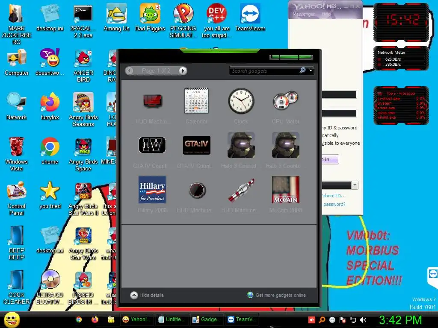Click the smiley Start button
The height and width of the screenshot is (328, 438).
pyautogui.click(x=12, y=319)
